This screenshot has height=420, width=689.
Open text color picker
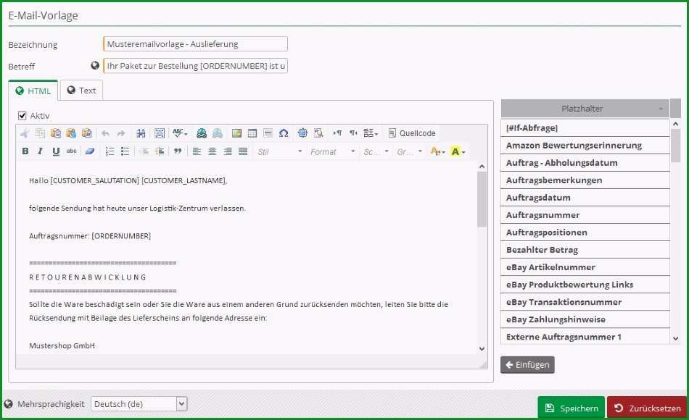pos(437,151)
